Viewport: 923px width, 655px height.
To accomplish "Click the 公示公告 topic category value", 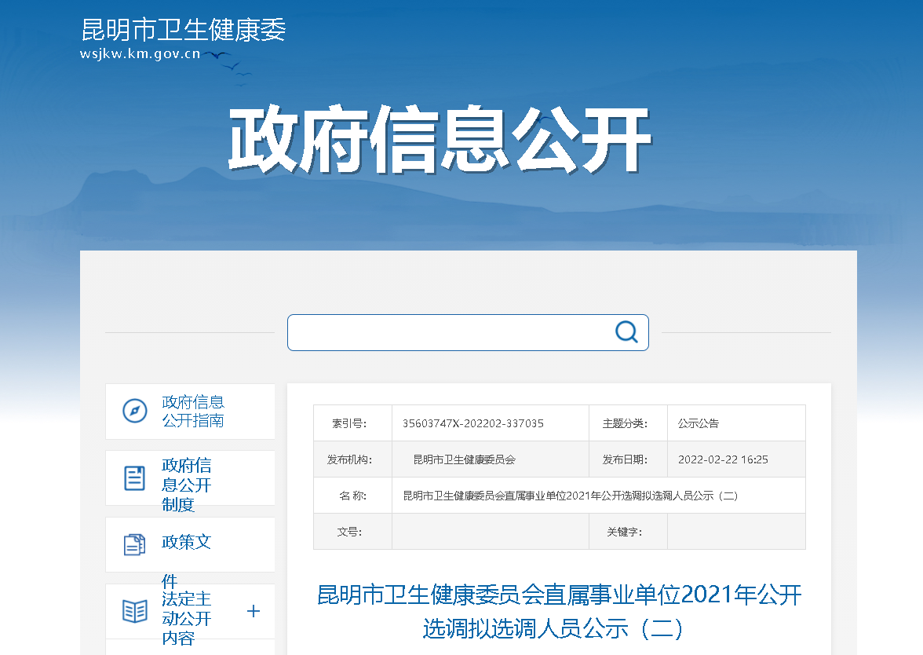I will click(698, 423).
